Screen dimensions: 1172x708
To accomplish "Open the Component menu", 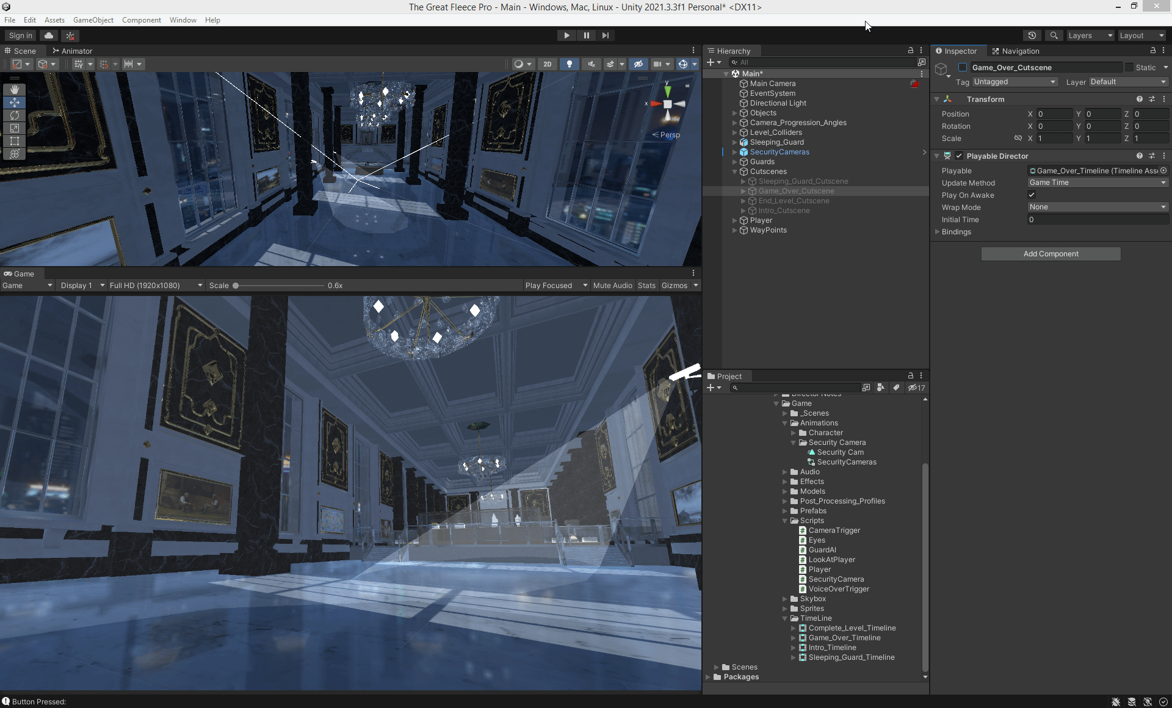I will coord(141,20).
